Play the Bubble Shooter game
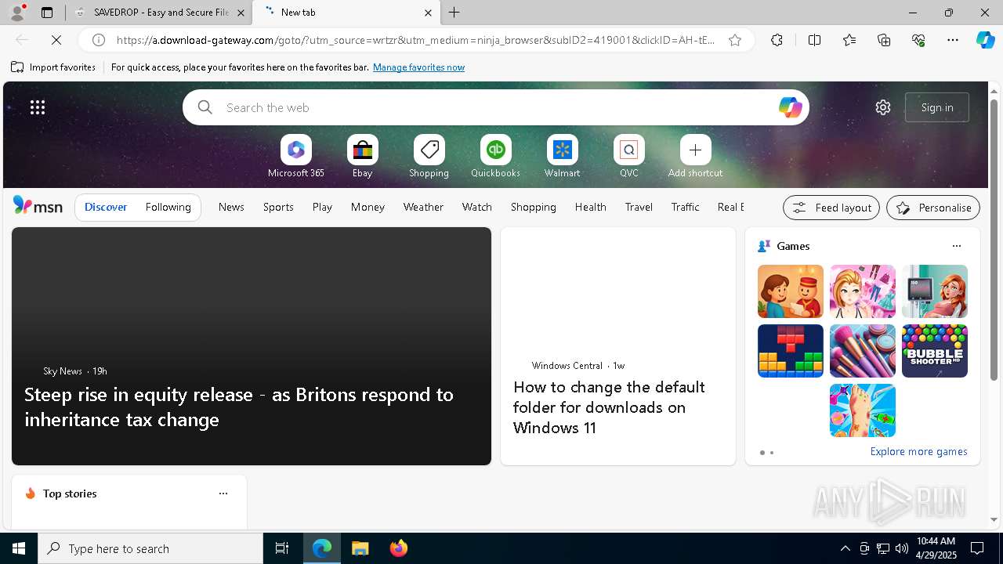This screenshot has width=1003, height=564. (x=935, y=351)
